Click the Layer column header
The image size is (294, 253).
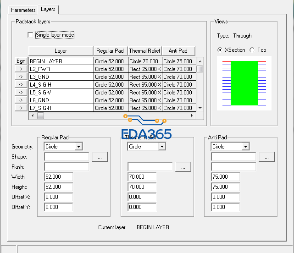click(x=61, y=51)
